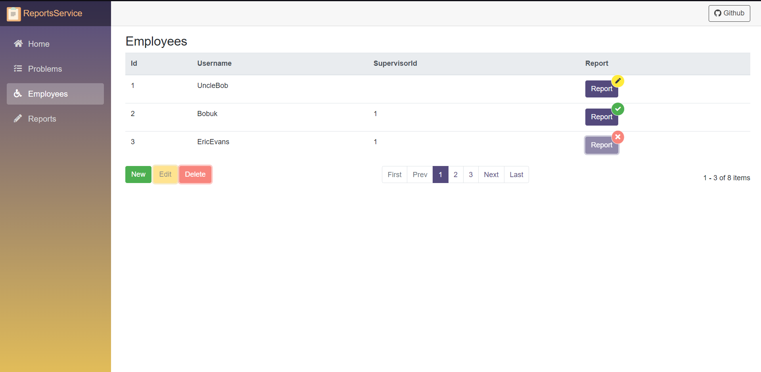Click the Employees page heading

(x=156, y=41)
